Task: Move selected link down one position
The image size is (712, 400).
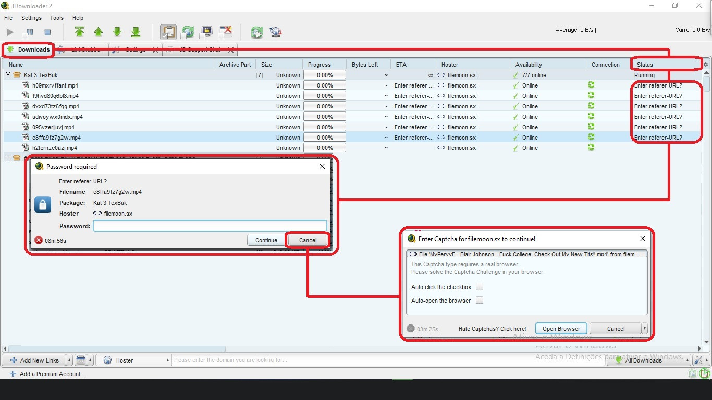Action: [117, 32]
